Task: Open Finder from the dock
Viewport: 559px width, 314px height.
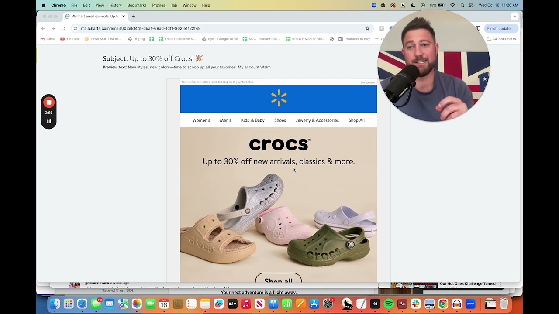Action: point(55,304)
